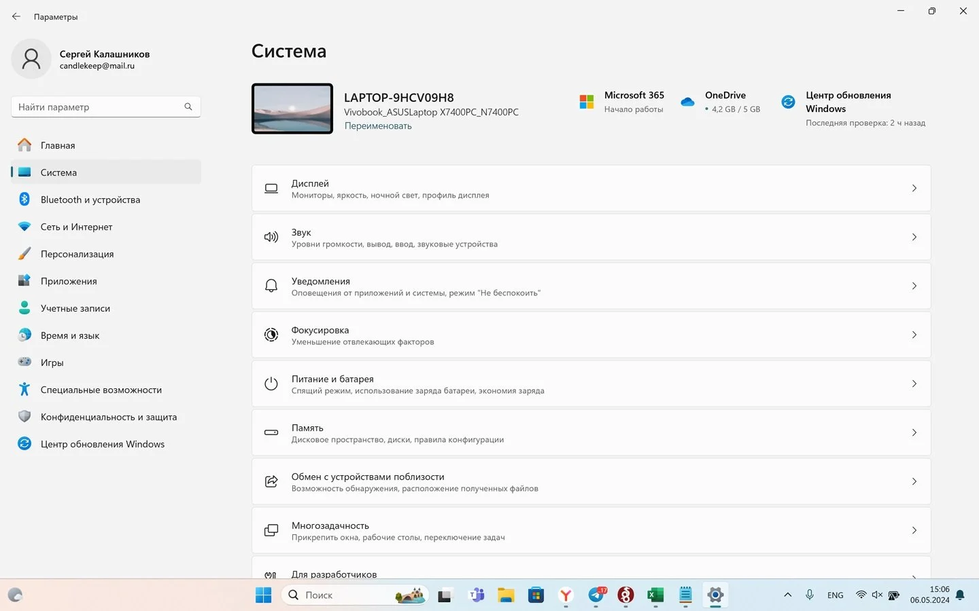Open Специальные возможности settings

click(x=105, y=390)
